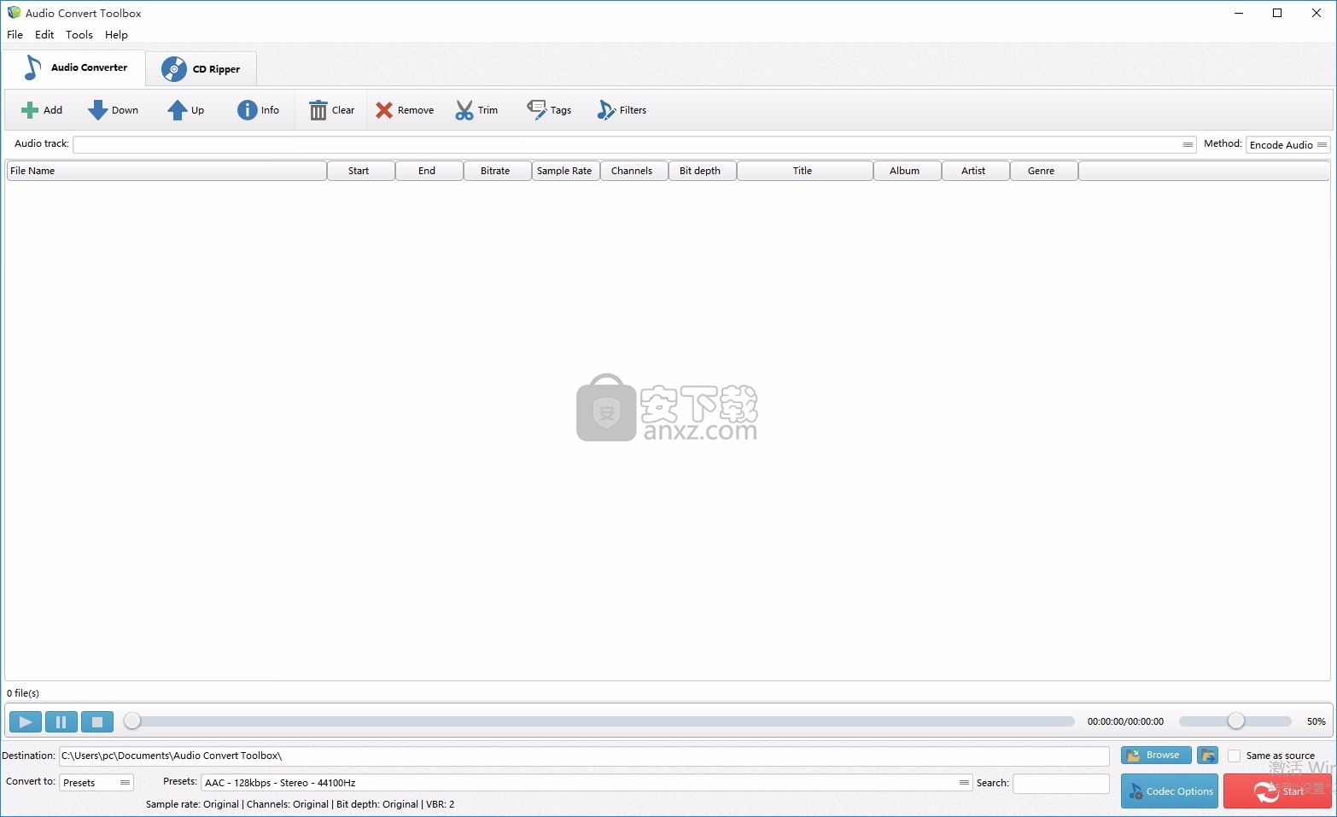Move selected file Down in list
This screenshot has height=817, width=1337.
pos(114,110)
